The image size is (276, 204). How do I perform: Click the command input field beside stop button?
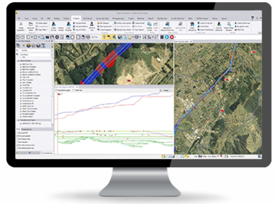click(218, 37)
